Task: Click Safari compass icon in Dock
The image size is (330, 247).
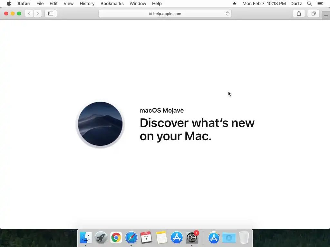Action: (x=131, y=238)
